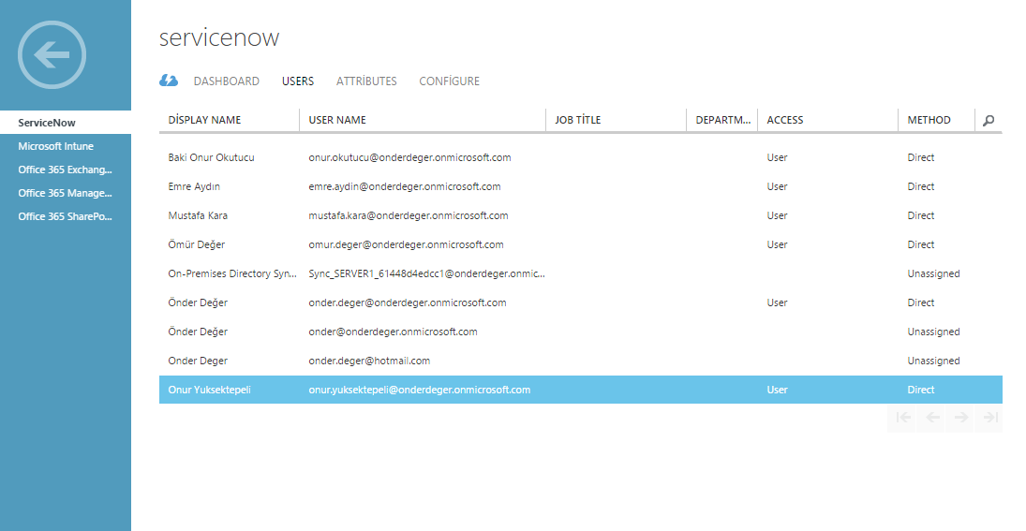Select ServiceNow in the sidebar
1026x531 pixels.
click(x=66, y=123)
